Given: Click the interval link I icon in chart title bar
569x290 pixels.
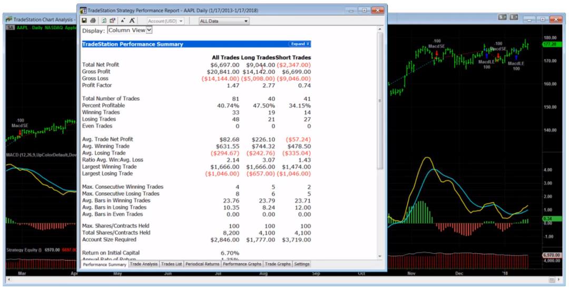Looking at the screenshot, I should (514, 18).
